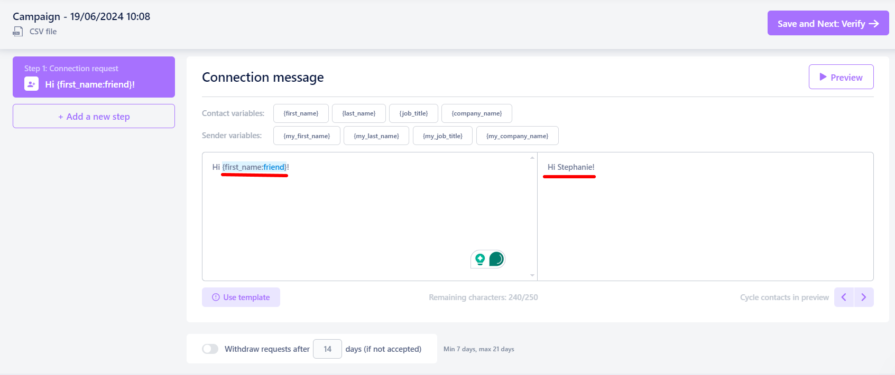The image size is (895, 375).
Task: Insert the {company_name} contact variable
Action: pyautogui.click(x=477, y=113)
